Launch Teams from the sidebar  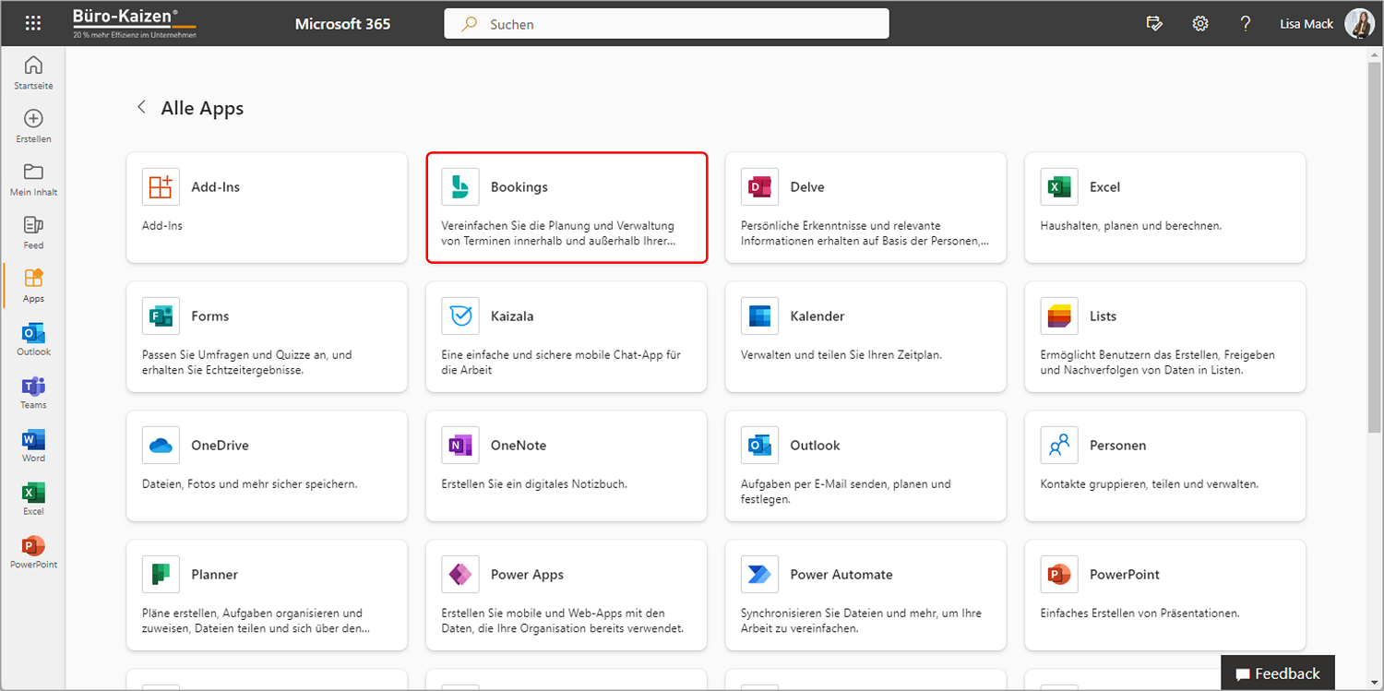(33, 392)
